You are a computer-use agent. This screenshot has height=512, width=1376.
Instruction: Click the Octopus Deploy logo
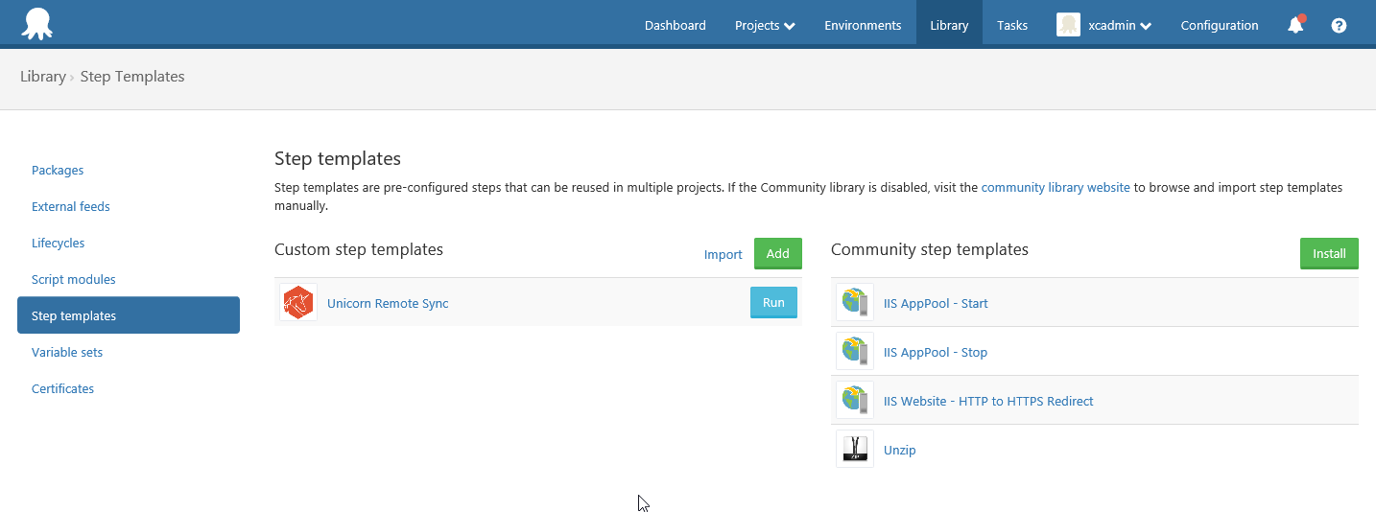coord(36,24)
